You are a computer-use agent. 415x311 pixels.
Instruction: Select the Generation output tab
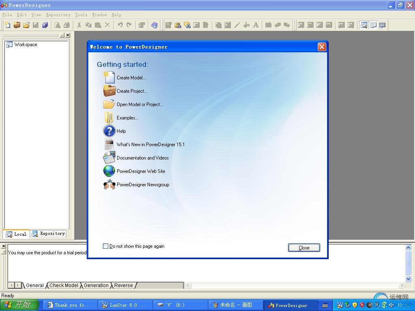pos(96,285)
